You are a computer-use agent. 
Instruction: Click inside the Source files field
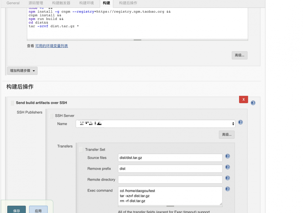tap(170, 158)
